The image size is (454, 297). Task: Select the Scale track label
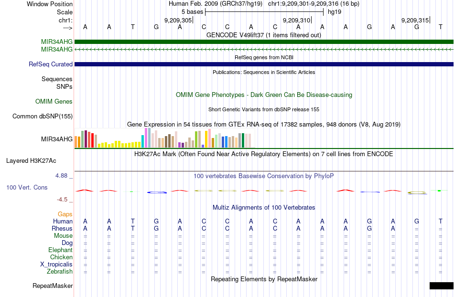click(65, 12)
